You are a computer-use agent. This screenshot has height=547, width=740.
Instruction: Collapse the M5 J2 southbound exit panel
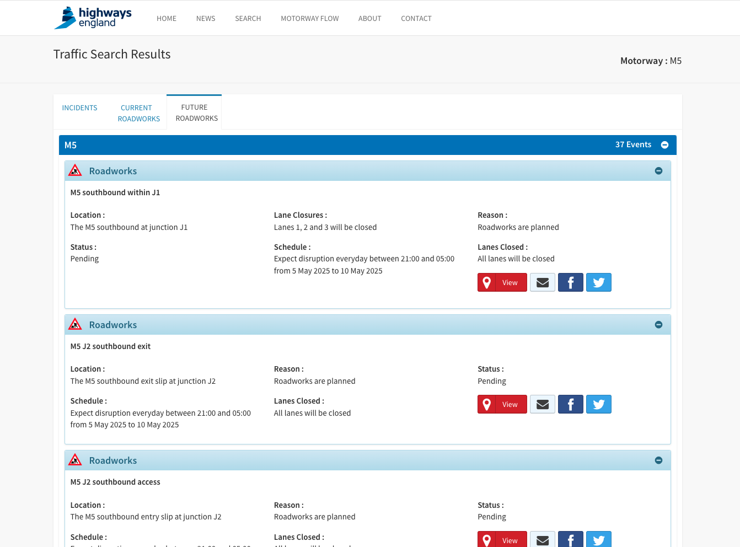tap(658, 325)
